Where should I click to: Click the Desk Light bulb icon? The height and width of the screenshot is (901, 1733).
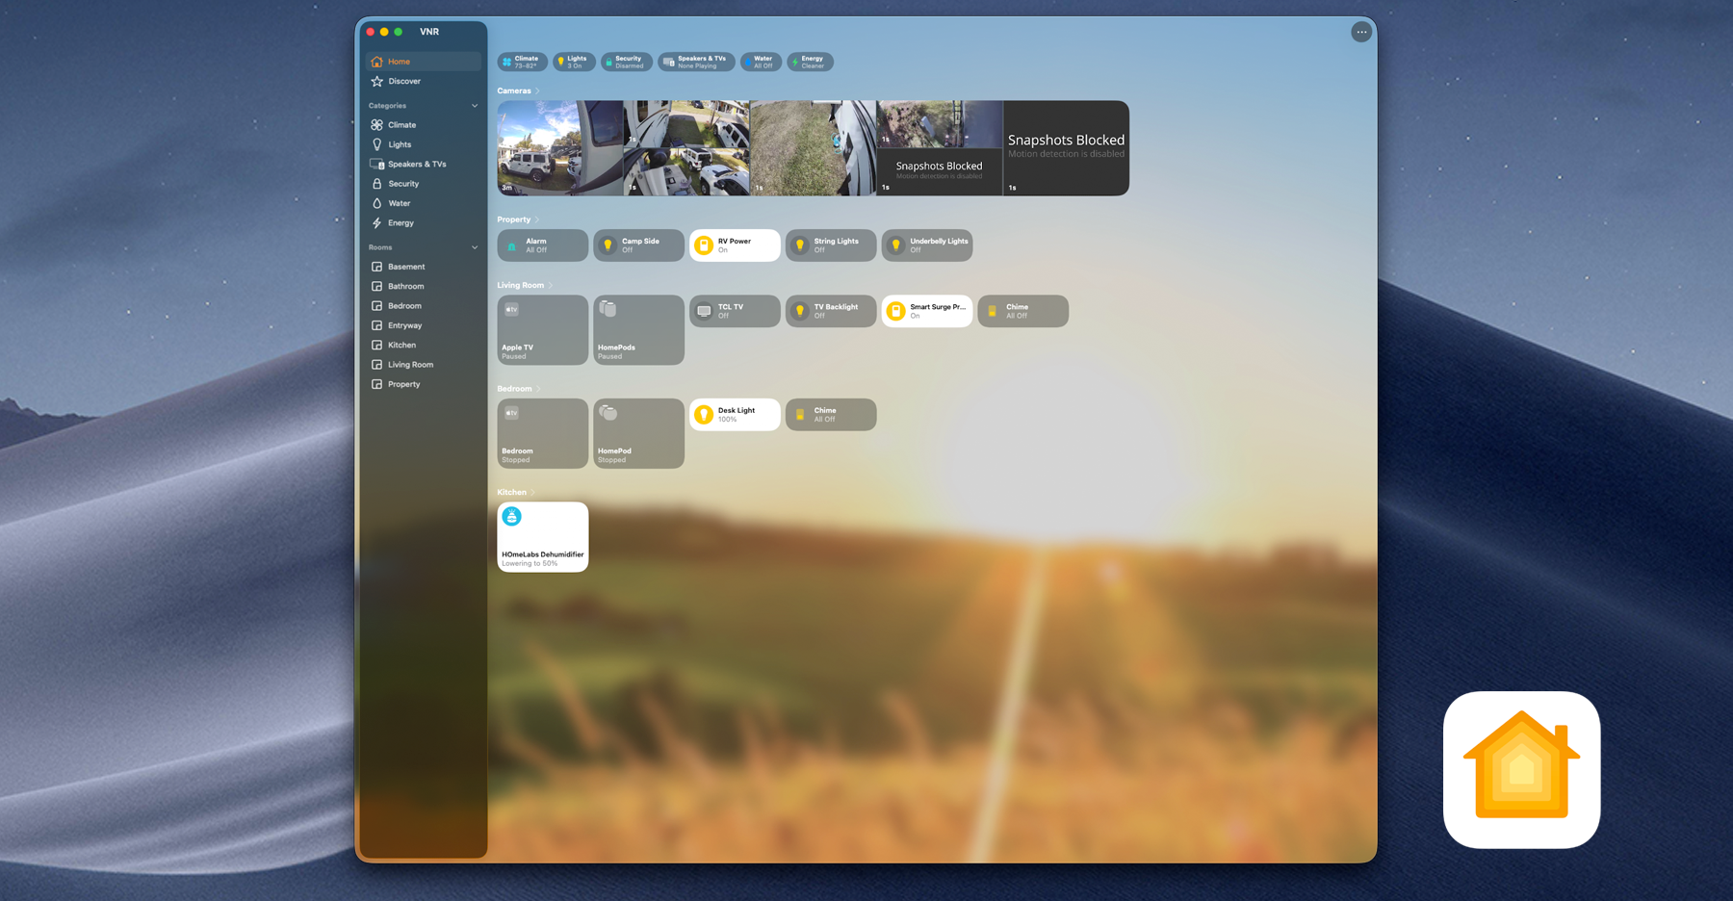tap(704, 415)
